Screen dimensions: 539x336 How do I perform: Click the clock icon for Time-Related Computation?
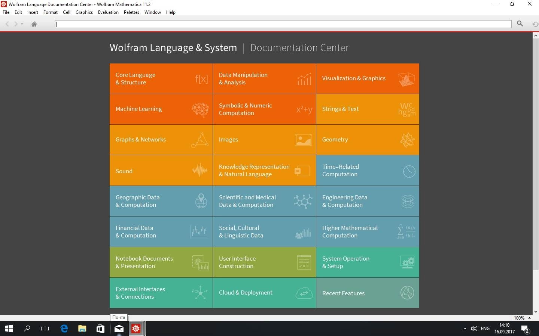point(409,171)
